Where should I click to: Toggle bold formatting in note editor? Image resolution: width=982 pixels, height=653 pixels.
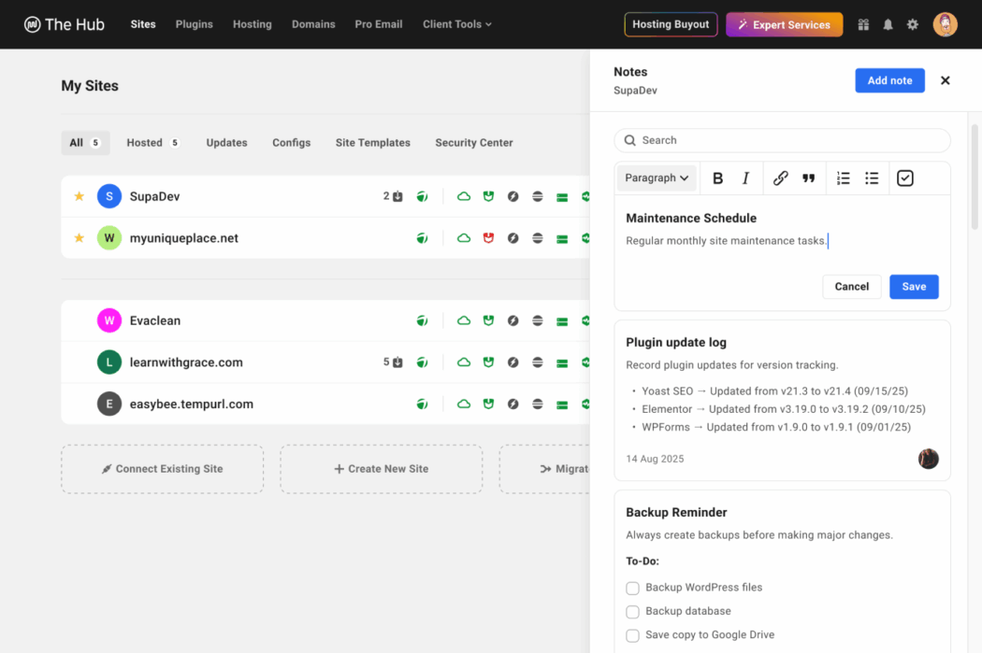pos(717,178)
